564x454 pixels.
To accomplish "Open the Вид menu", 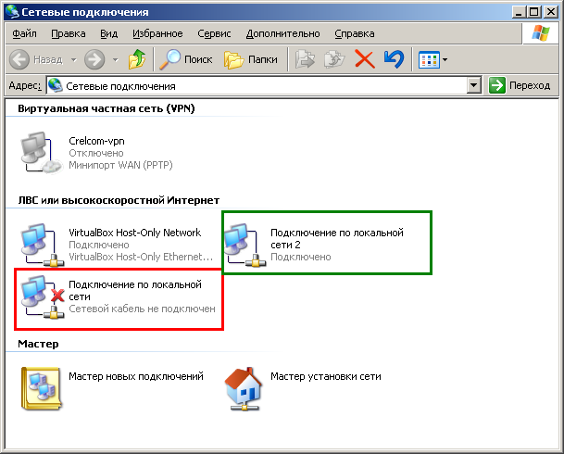I will [x=108, y=33].
